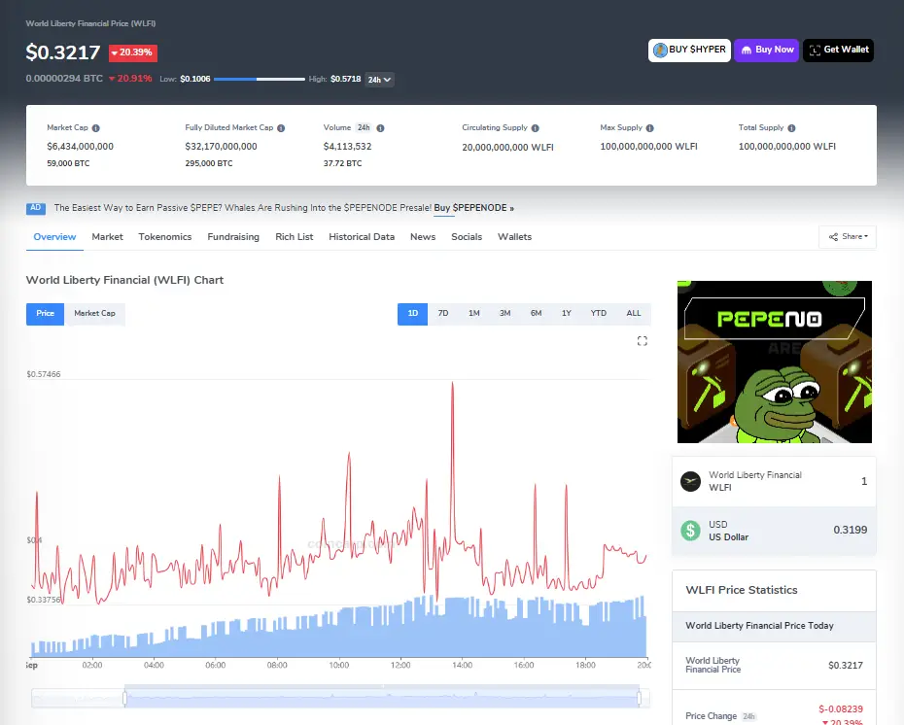
Task: Click the Market Cap info icon
Action: [95, 128]
